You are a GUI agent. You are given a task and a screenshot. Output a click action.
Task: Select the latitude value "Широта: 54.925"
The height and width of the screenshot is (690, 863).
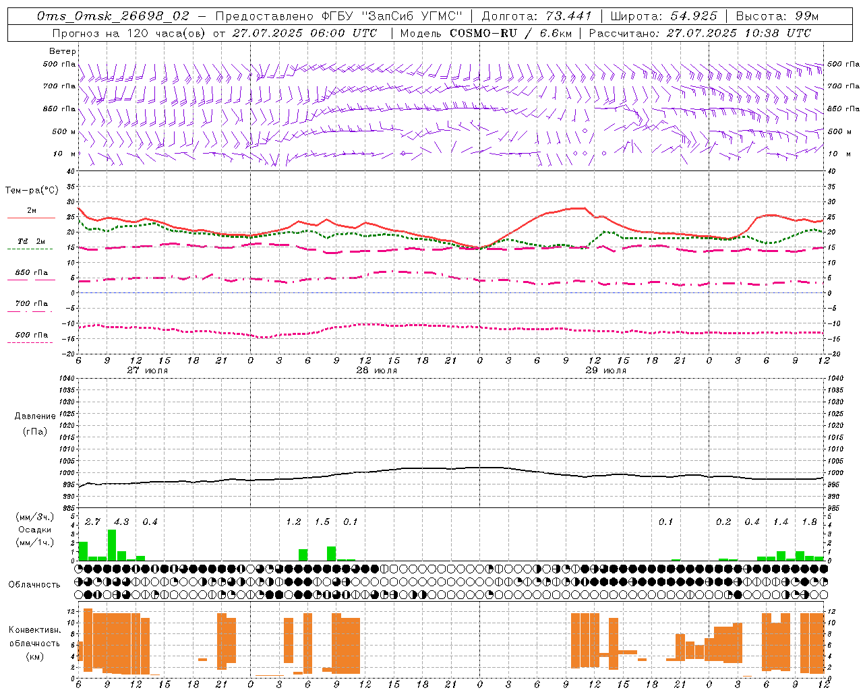pyautogui.click(x=664, y=15)
